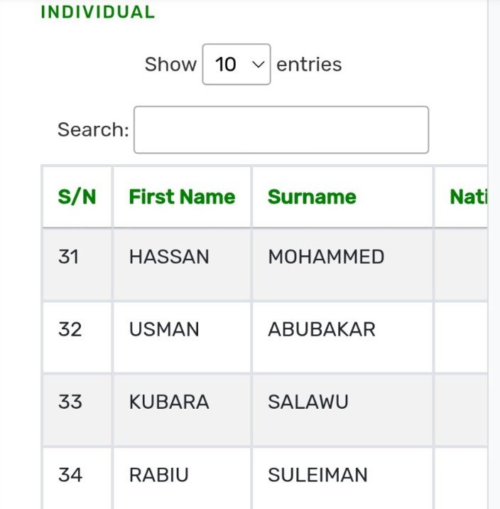500x509 pixels.
Task: Sort table by First Name header
Action: click(x=182, y=197)
